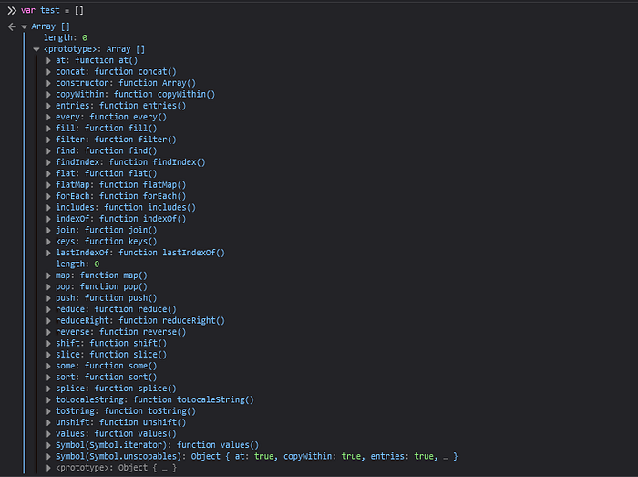Expand constructor: function Array() entry
Viewport: 638px width, 477px height.
48,83
